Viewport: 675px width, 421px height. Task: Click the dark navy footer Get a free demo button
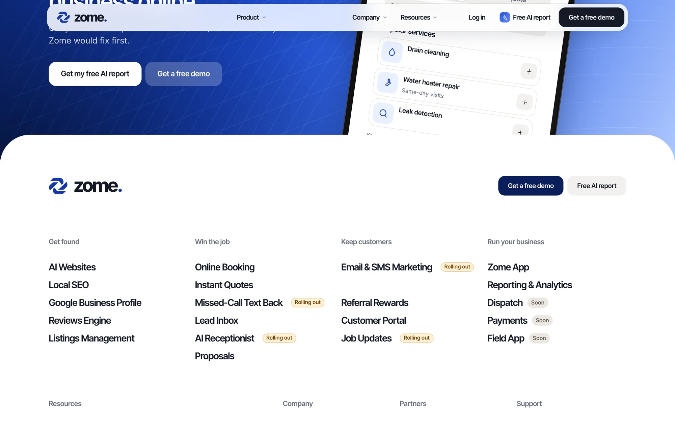click(x=531, y=186)
